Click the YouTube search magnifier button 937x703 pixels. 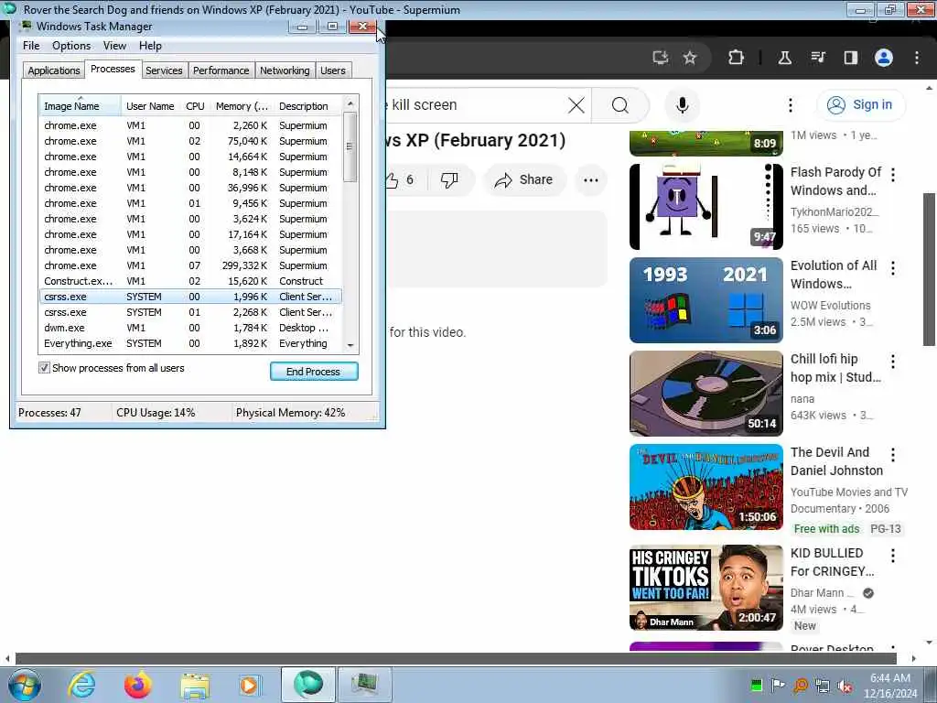tap(620, 106)
